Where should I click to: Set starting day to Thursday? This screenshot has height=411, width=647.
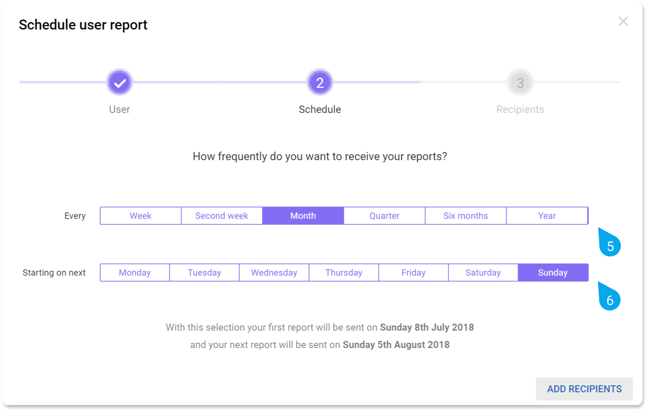pyautogui.click(x=344, y=273)
